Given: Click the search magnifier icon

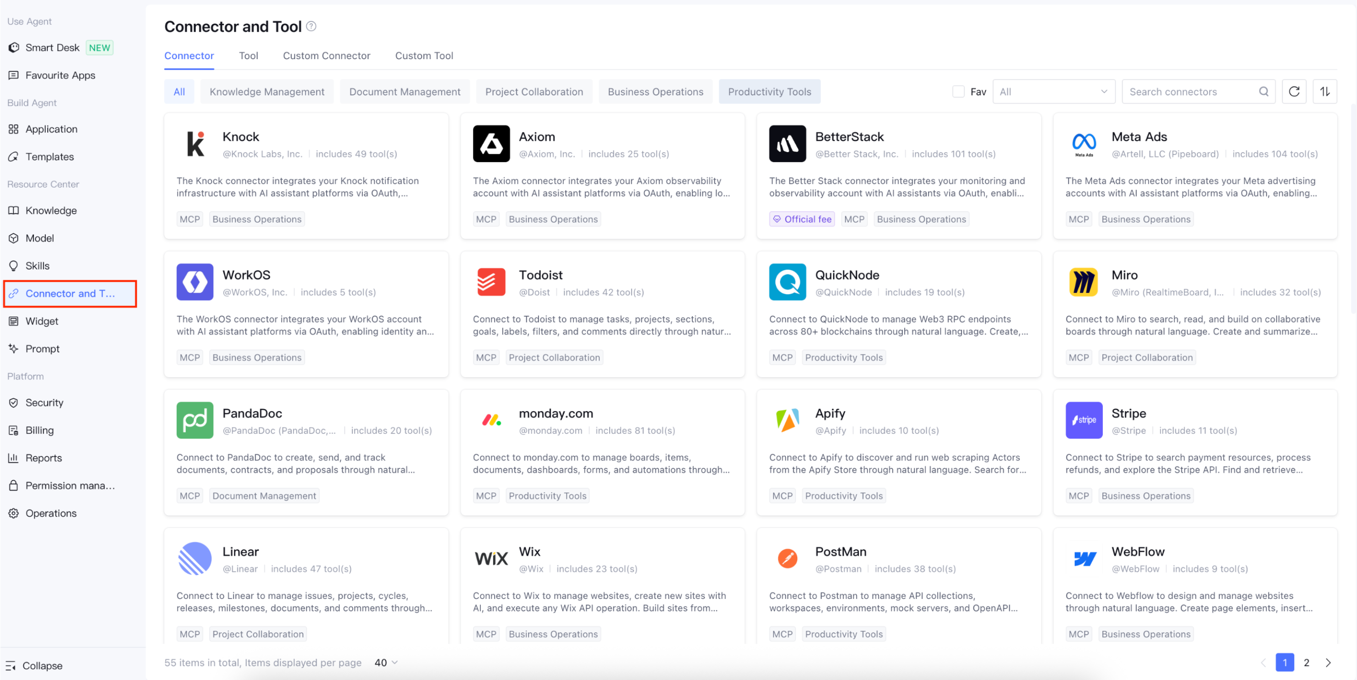Looking at the screenshot, I should [1263, 92].
